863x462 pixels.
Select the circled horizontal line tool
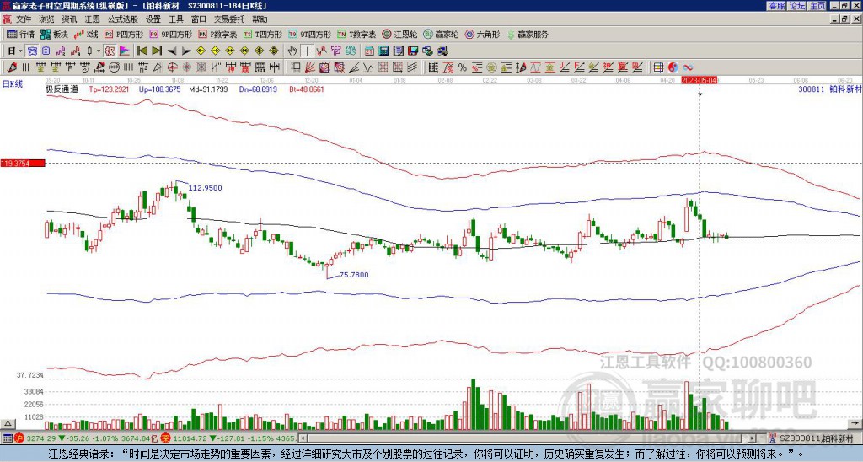click(113, 67)
